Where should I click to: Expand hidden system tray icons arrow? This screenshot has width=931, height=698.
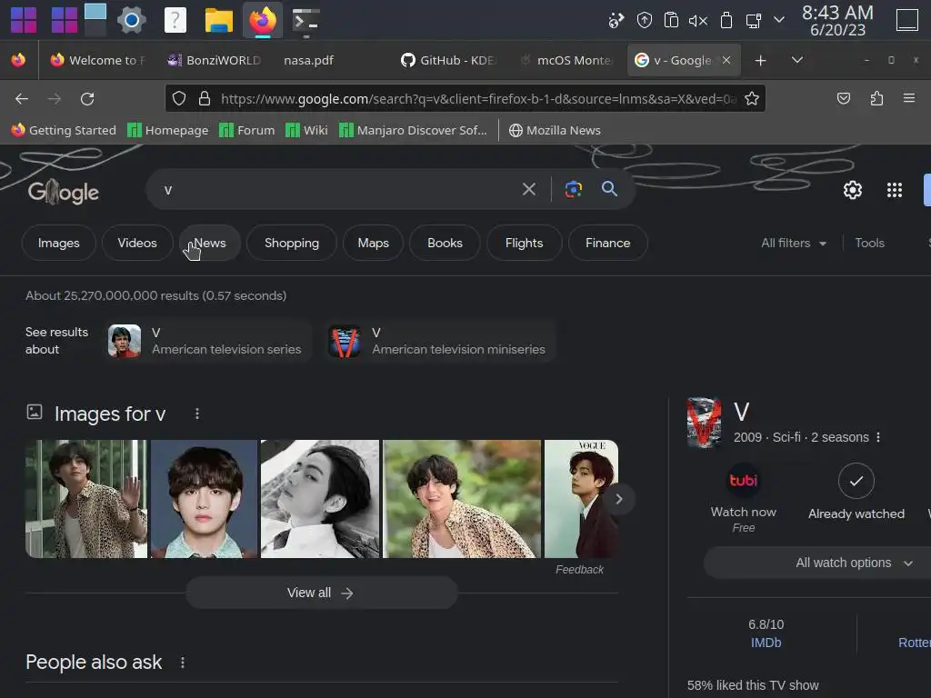point(779,20)
